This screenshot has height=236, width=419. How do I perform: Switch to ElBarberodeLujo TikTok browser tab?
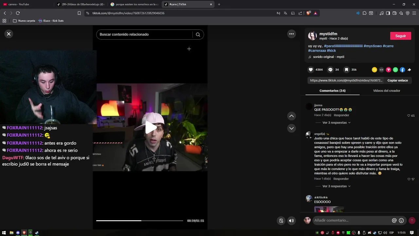coord(81,4)
